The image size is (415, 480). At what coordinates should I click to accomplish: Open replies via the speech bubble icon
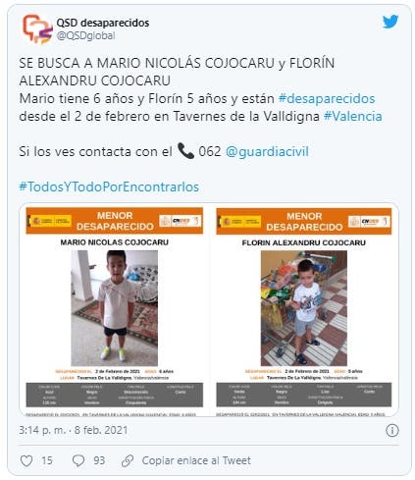click(x=78, y=460)
